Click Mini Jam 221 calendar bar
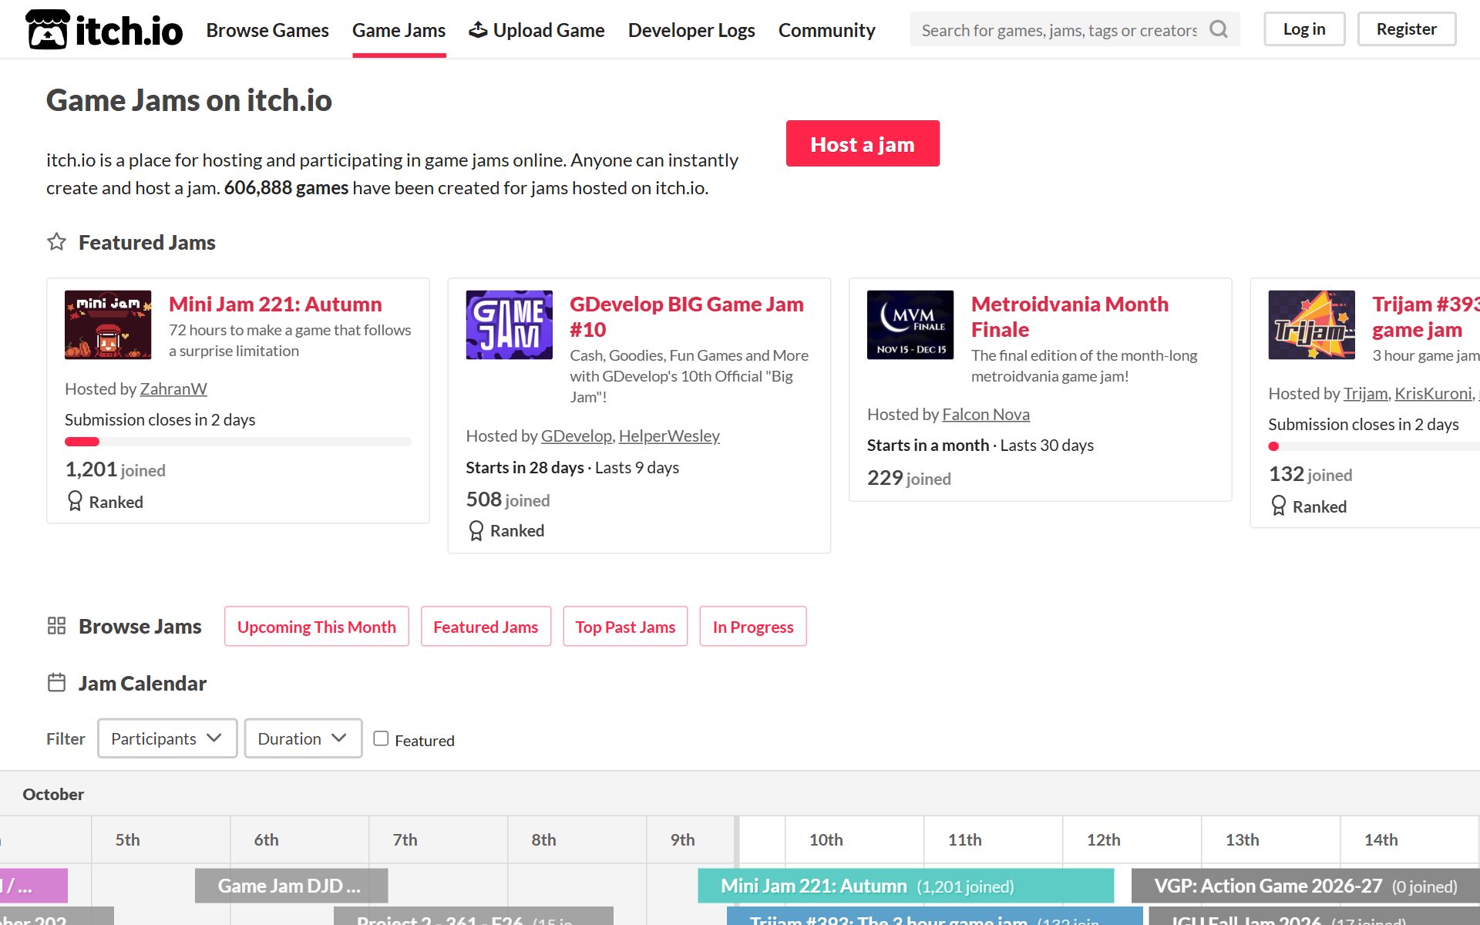Viewport: 1480px width, 925px height. click(906, 886)
